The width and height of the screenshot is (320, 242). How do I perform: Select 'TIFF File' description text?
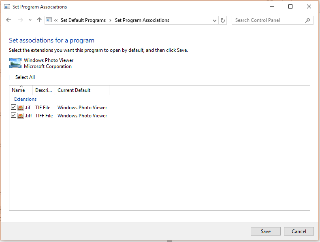(x=44, y=116)
